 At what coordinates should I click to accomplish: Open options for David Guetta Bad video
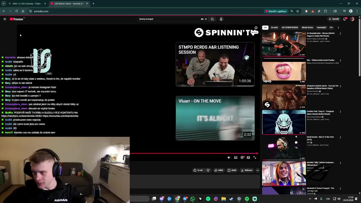point(340,137)
